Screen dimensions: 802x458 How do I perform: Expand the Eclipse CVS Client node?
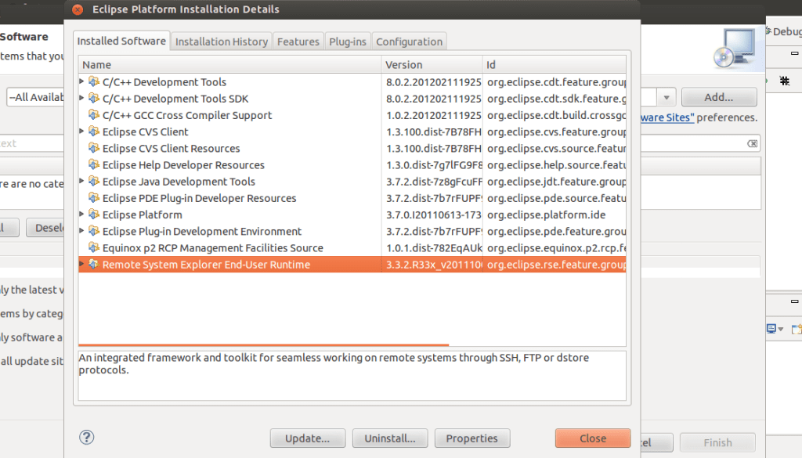tap(82, 132)
